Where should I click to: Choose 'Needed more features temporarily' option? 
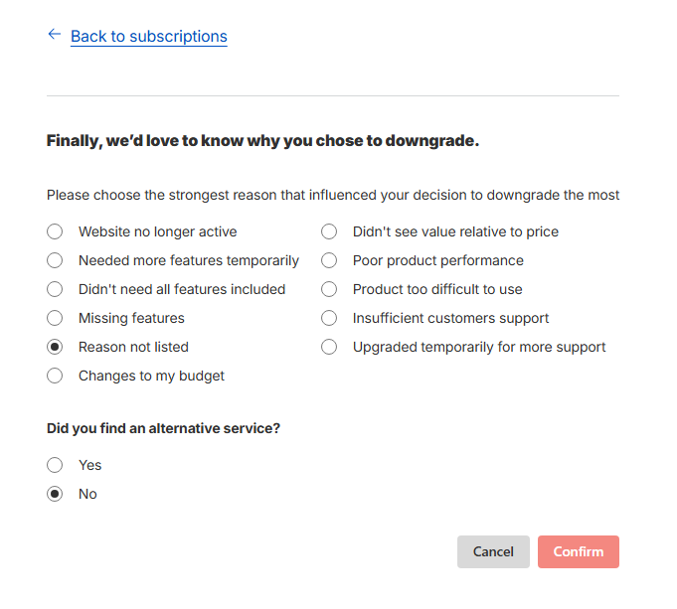point(56,260)
